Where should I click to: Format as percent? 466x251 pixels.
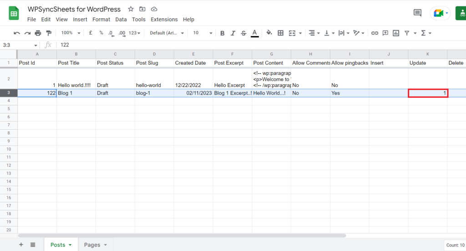[101, 33]
